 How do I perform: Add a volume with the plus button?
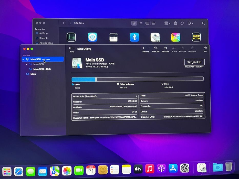[x=143, y=48]
